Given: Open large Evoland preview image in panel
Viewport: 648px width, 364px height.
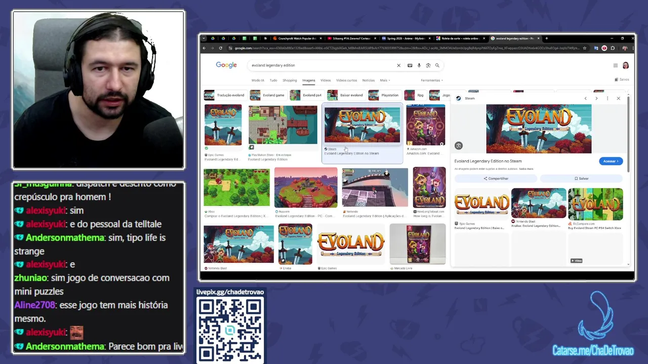Looking at the screenshot, I should tap(539, 129).
